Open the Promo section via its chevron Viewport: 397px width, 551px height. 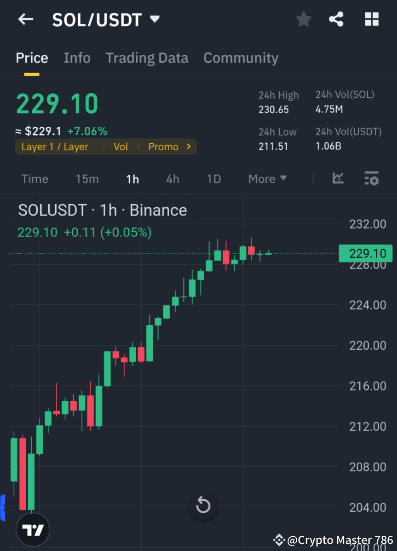pyautogui.click(x=188, y=147)
